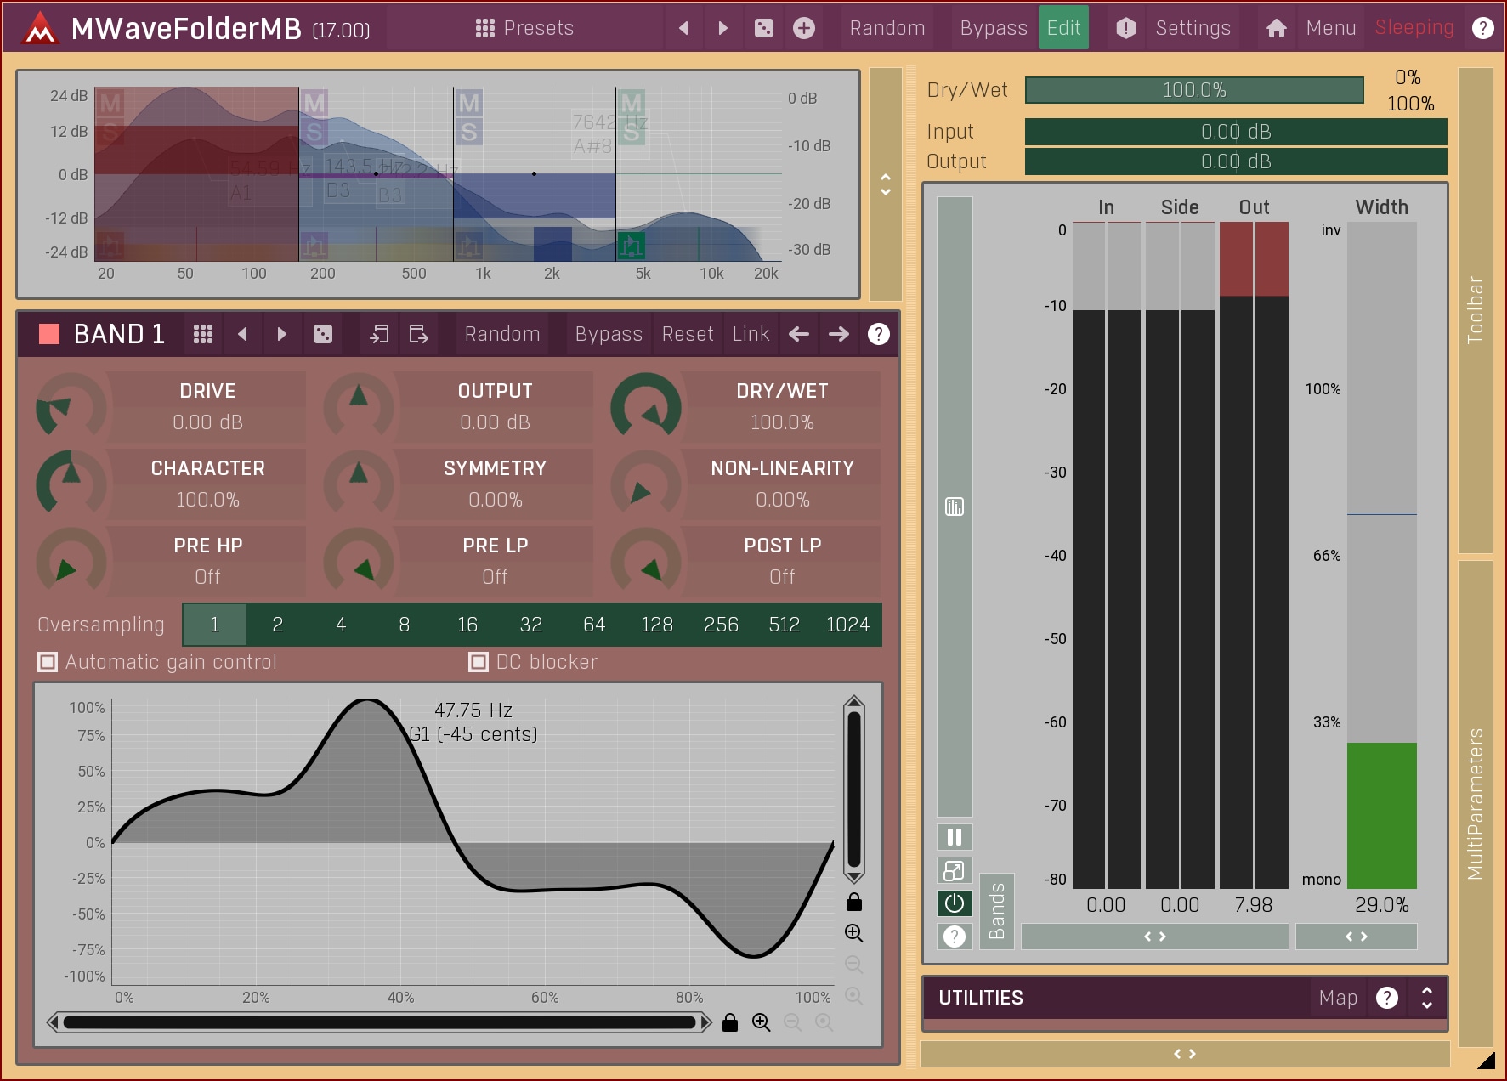This screenshot has width=1507, height=1081.
Task: Select oversampling value 16
Action: 467,625
